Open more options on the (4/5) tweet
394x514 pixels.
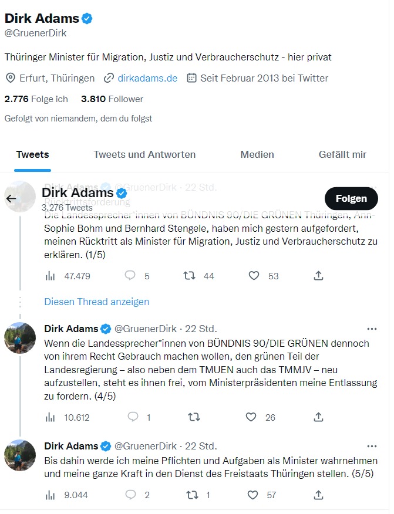coord(372,329)
